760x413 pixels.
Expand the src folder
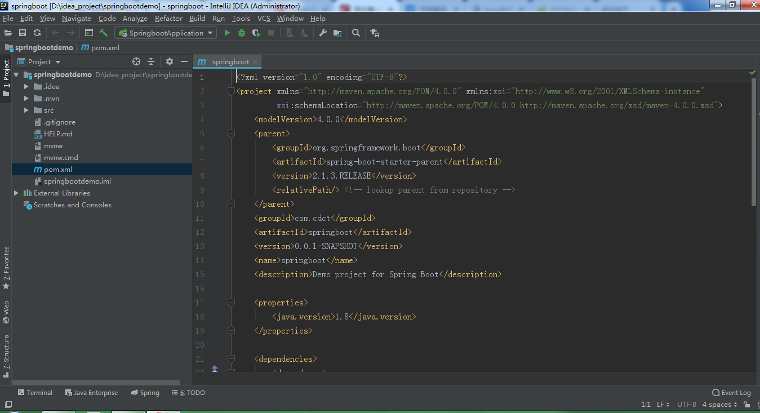click(x=26, y=110)
